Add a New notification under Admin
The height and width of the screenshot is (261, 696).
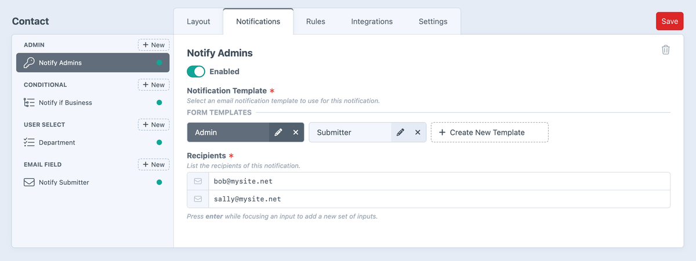(x=154, y=45)
